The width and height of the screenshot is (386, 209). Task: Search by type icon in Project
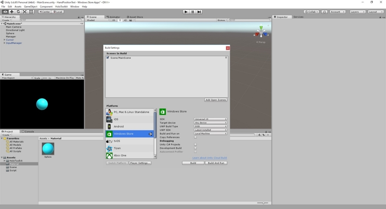259,135
